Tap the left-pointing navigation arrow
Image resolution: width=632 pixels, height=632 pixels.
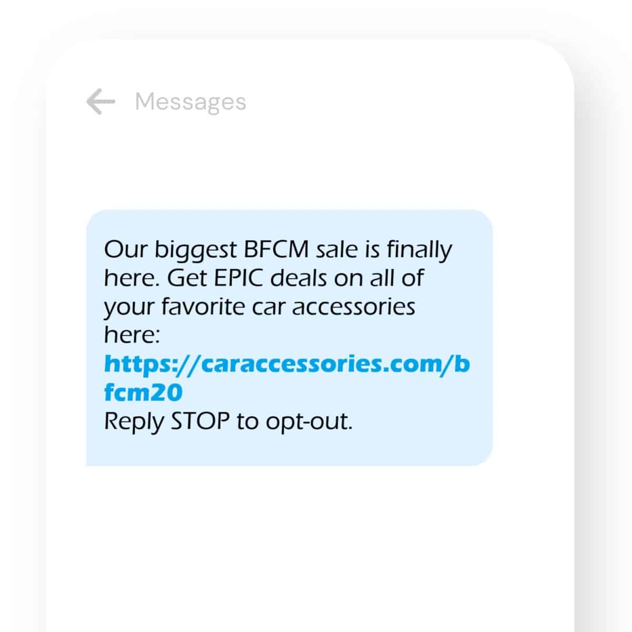(102, 102)
